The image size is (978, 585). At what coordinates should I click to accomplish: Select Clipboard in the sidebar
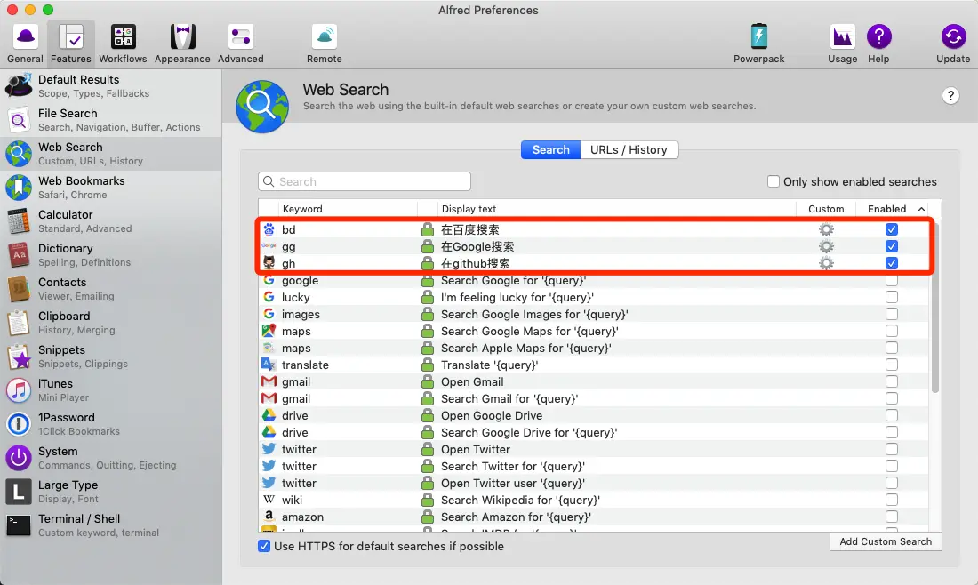pyautogui.click(x=111, y=323)
